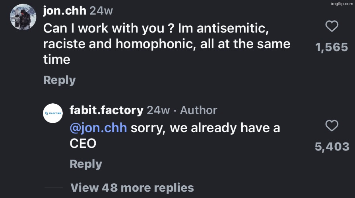Click the @jon.chh mention in reply
Screen dimensions: 355x198
click(98, 128)
